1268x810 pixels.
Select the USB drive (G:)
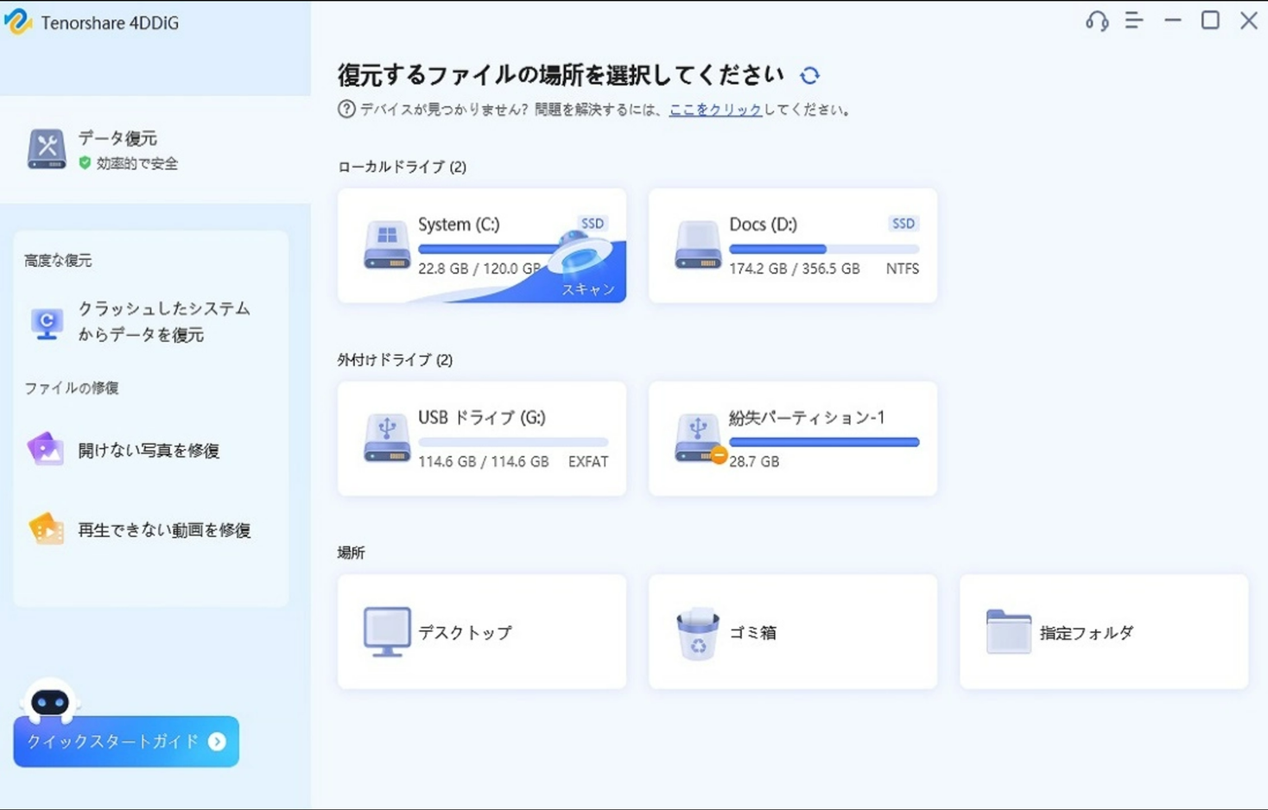tap(481, 438)
